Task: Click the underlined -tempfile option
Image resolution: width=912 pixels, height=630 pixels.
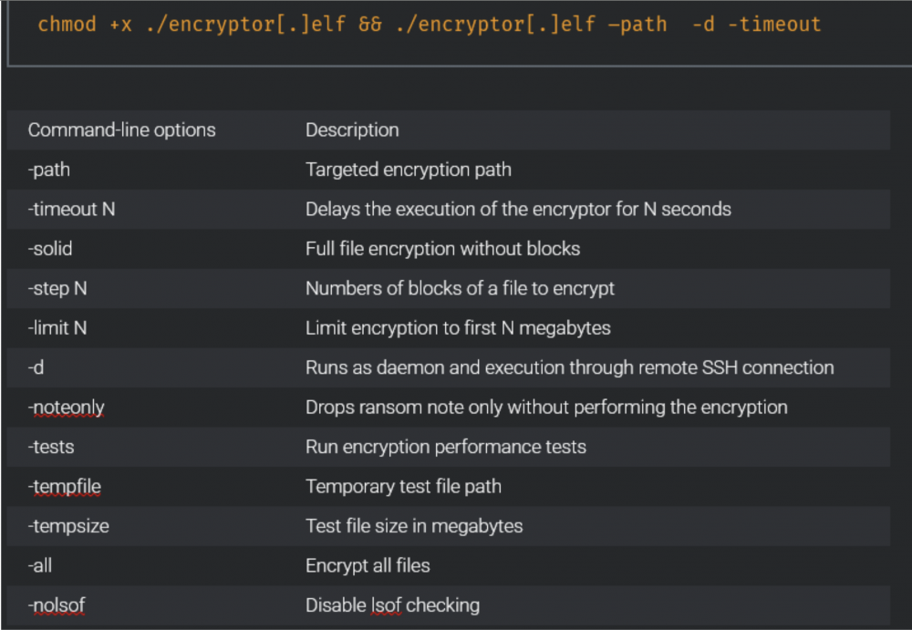Action: point(64,486)
